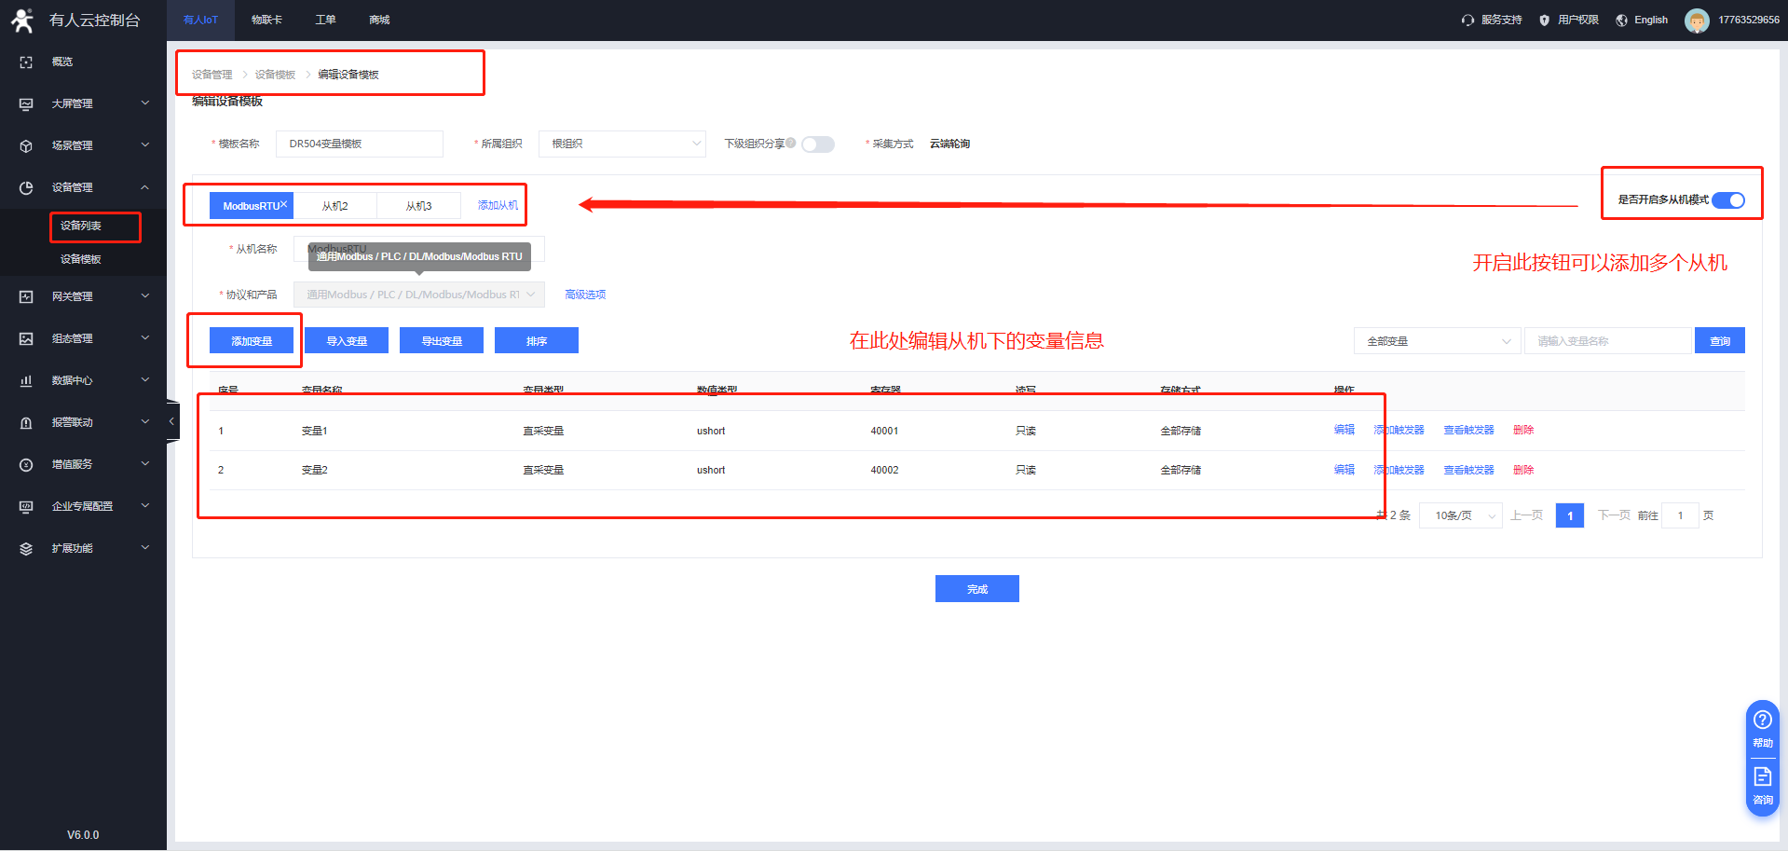
Task: Open the 10条/页 page size dropdown
Action: pos(1460,515)
